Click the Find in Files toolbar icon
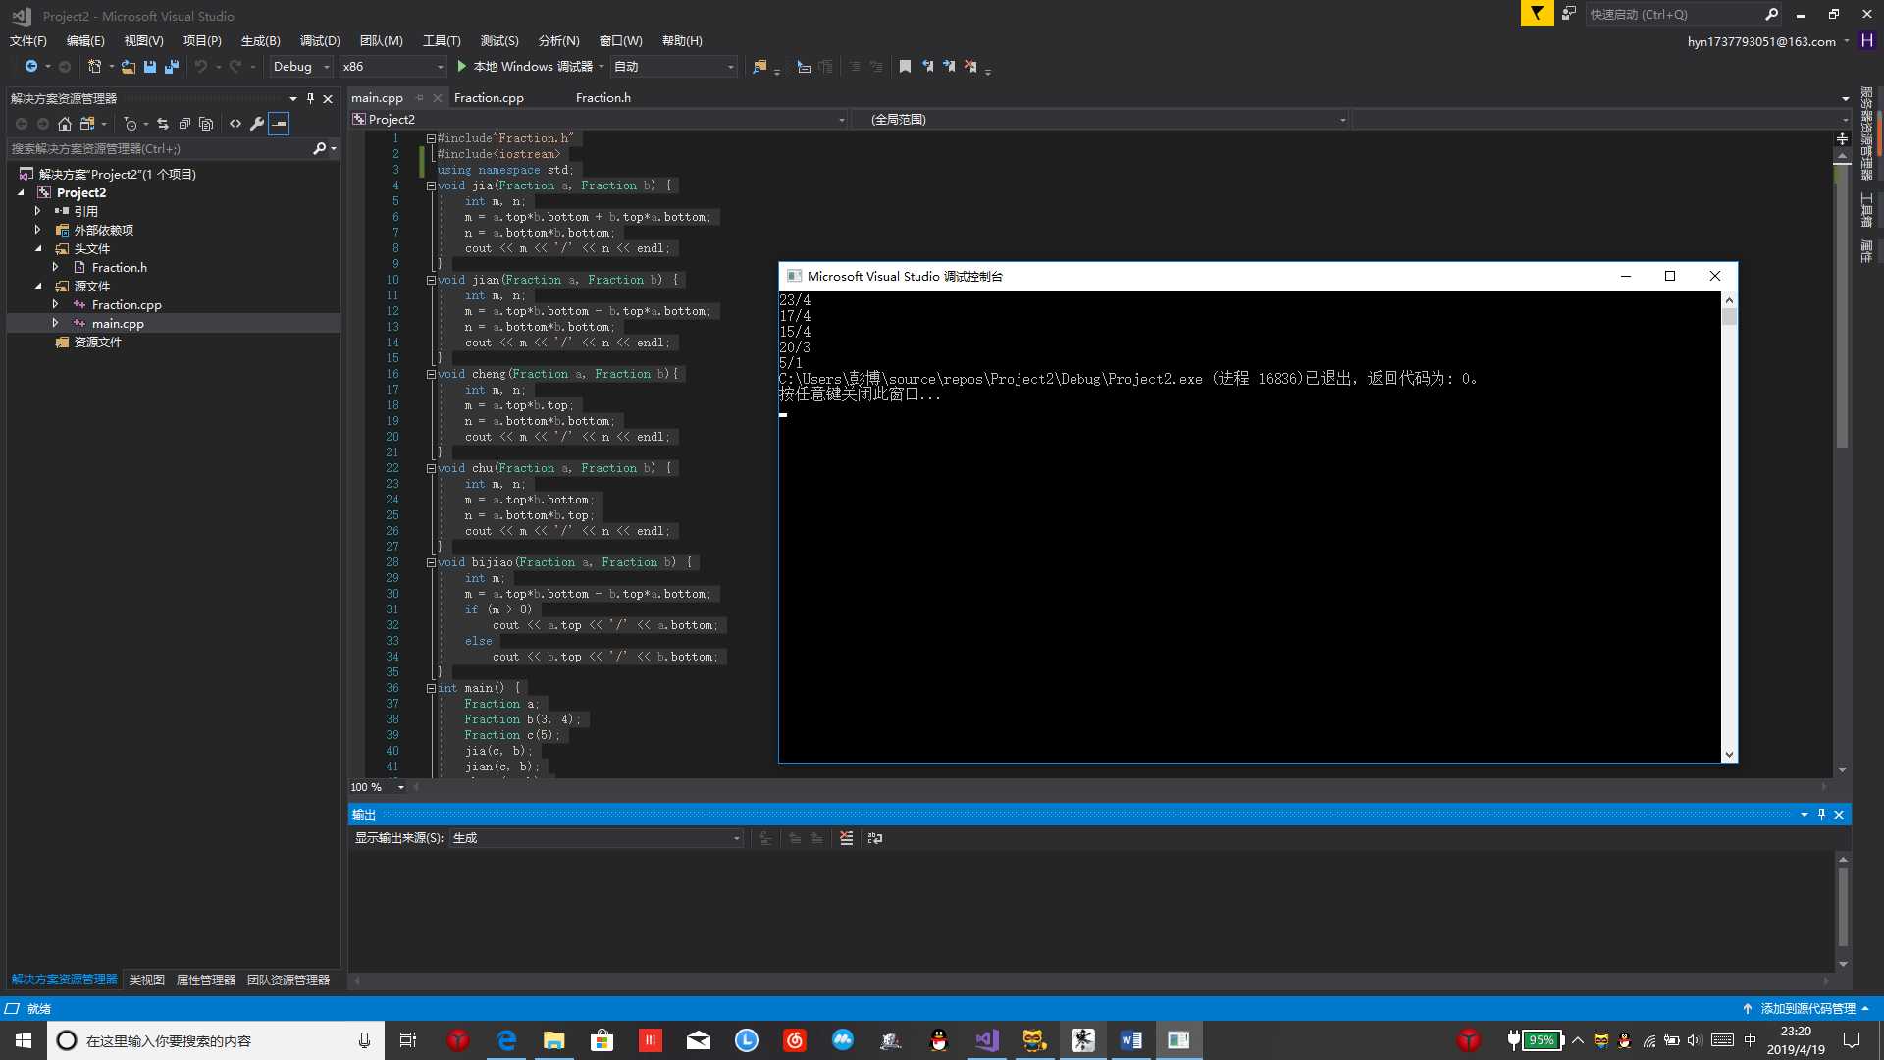 point(759,67)
